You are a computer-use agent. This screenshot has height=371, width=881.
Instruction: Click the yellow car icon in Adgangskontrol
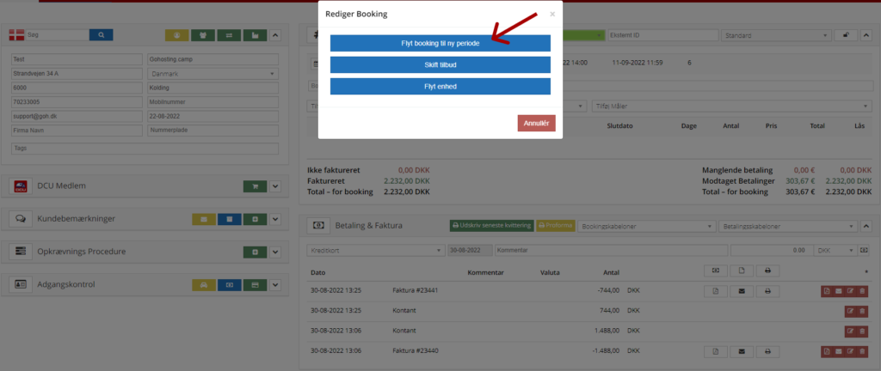(202, 284)
